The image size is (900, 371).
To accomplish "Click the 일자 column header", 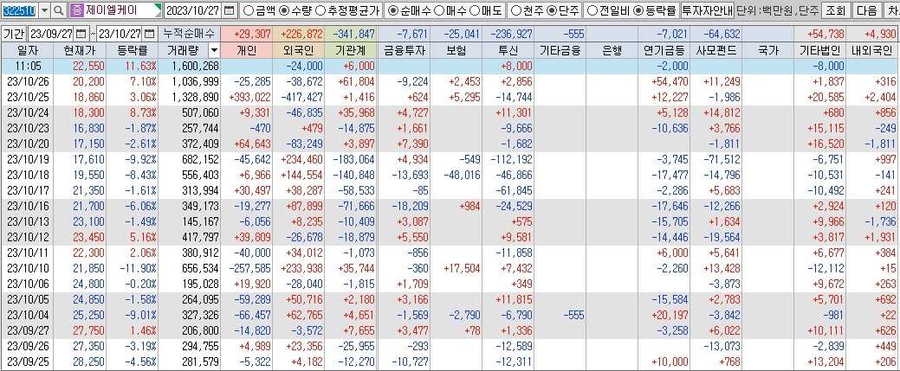I will coord(28,50).
